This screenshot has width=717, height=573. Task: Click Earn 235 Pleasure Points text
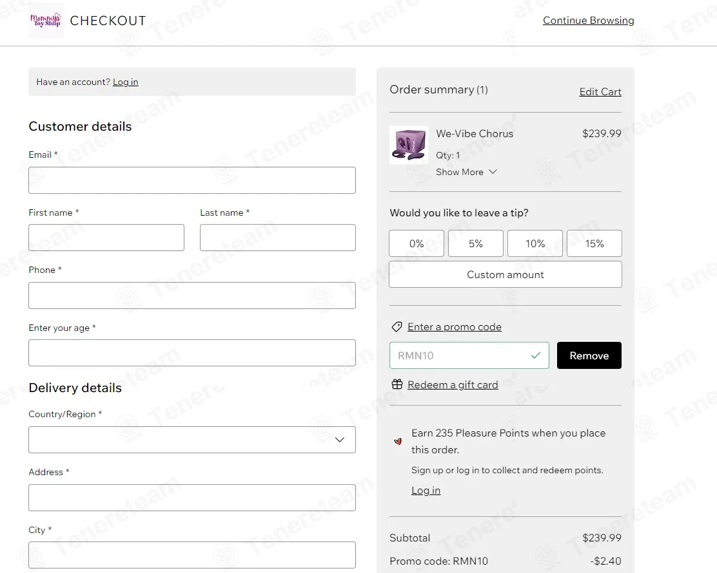click(509, 441)
